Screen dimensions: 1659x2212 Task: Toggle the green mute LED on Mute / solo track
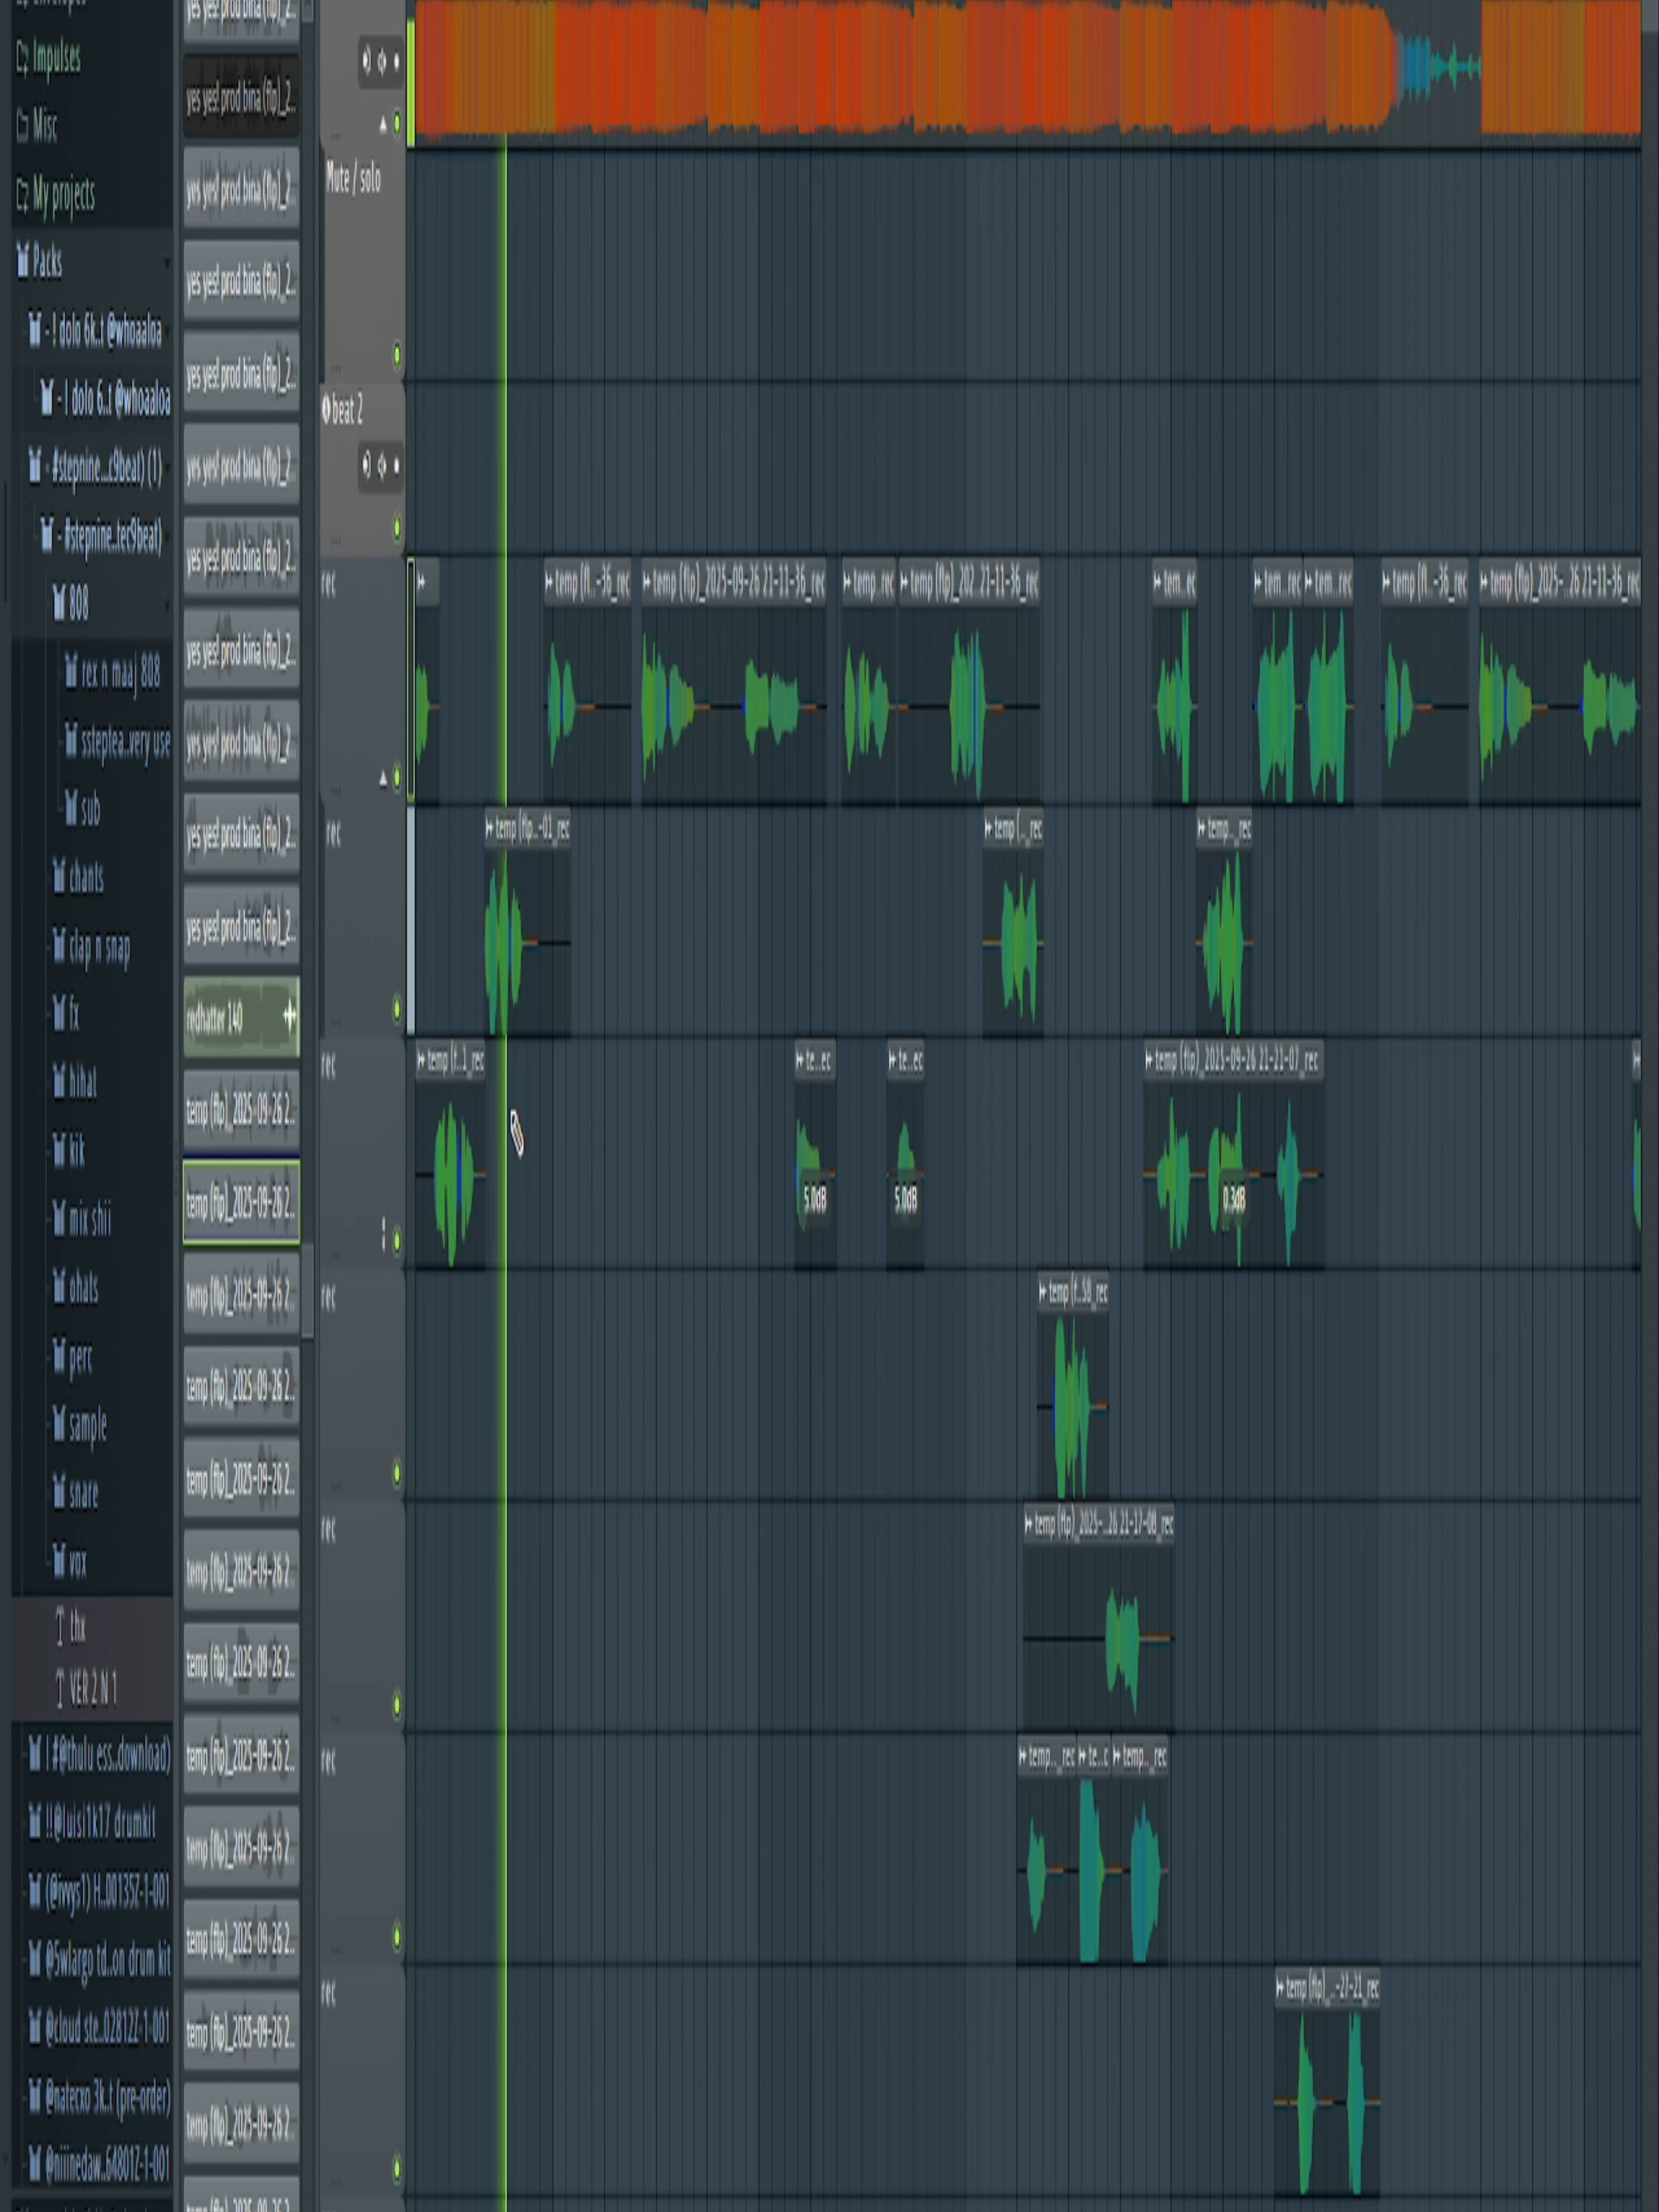397,354
